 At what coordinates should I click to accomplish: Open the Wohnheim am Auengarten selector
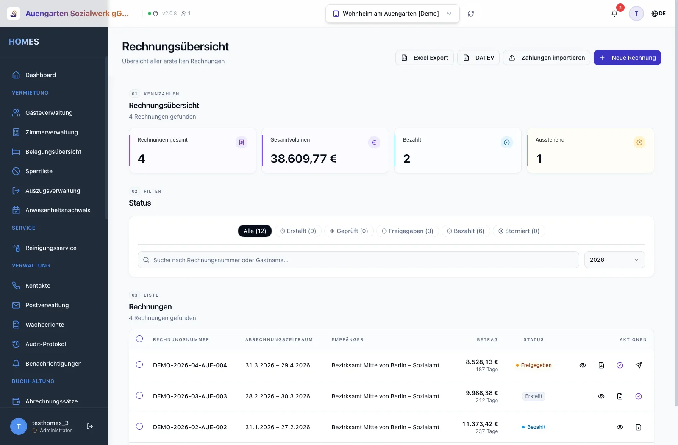coord(392,14)
